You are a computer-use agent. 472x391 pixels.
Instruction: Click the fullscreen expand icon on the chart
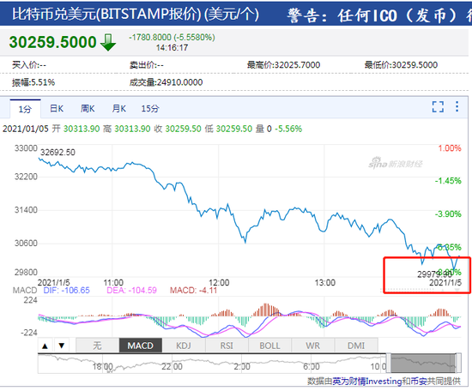pos(438,107)
